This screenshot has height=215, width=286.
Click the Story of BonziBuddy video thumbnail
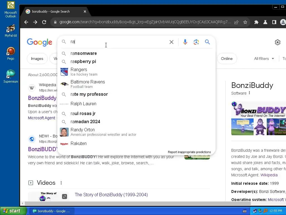pyautogui.click(x=48, y=196)
